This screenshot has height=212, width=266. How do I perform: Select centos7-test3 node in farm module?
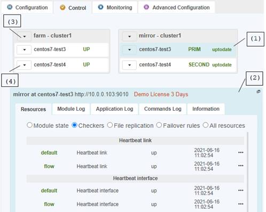pyautogui.click(x=61, y=50)
